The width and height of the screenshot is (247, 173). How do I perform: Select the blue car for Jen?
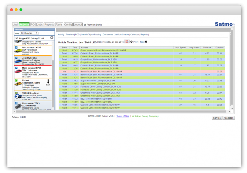click(x=18, y=61)
